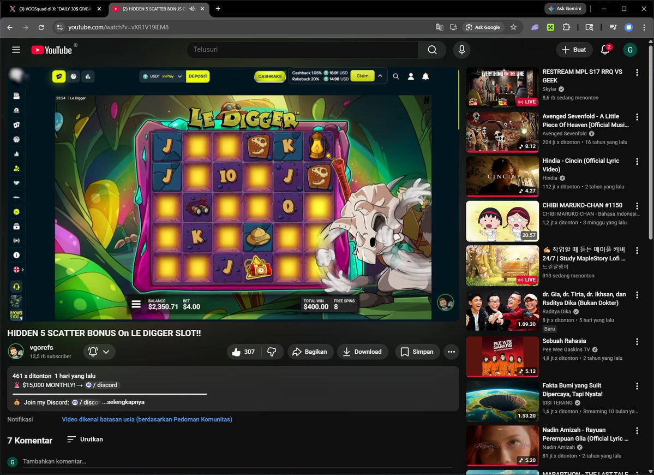
Task: Open the Skylar channel name
Action: [x=549, y=89]
